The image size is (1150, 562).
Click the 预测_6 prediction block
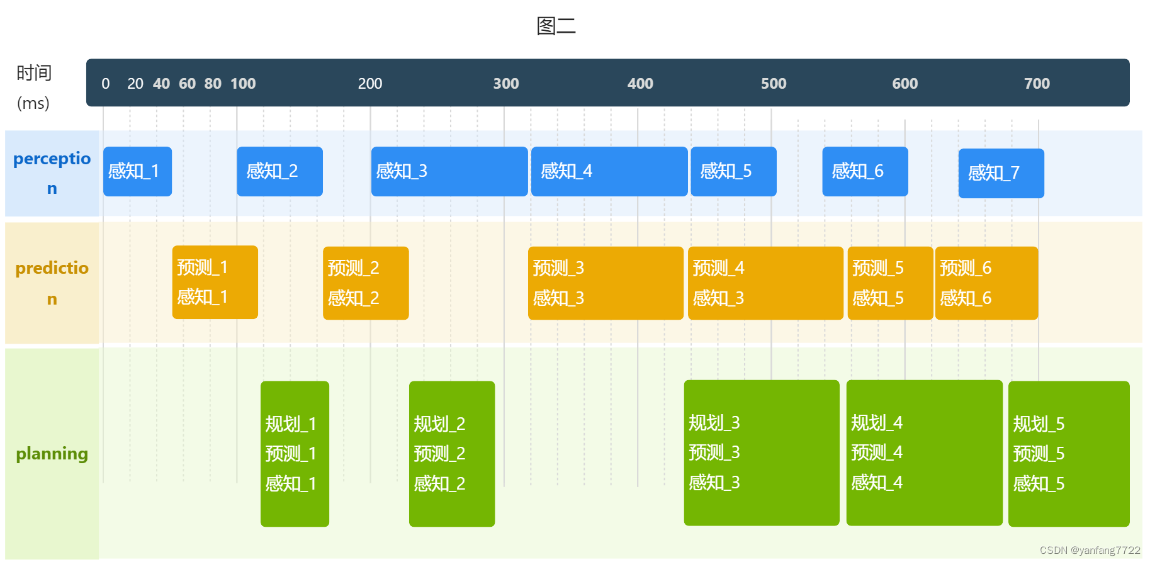pos(986,283)
